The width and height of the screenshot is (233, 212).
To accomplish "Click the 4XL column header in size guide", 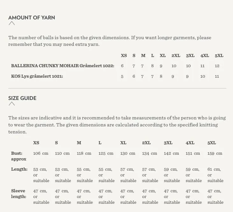I will click(190, 143).
